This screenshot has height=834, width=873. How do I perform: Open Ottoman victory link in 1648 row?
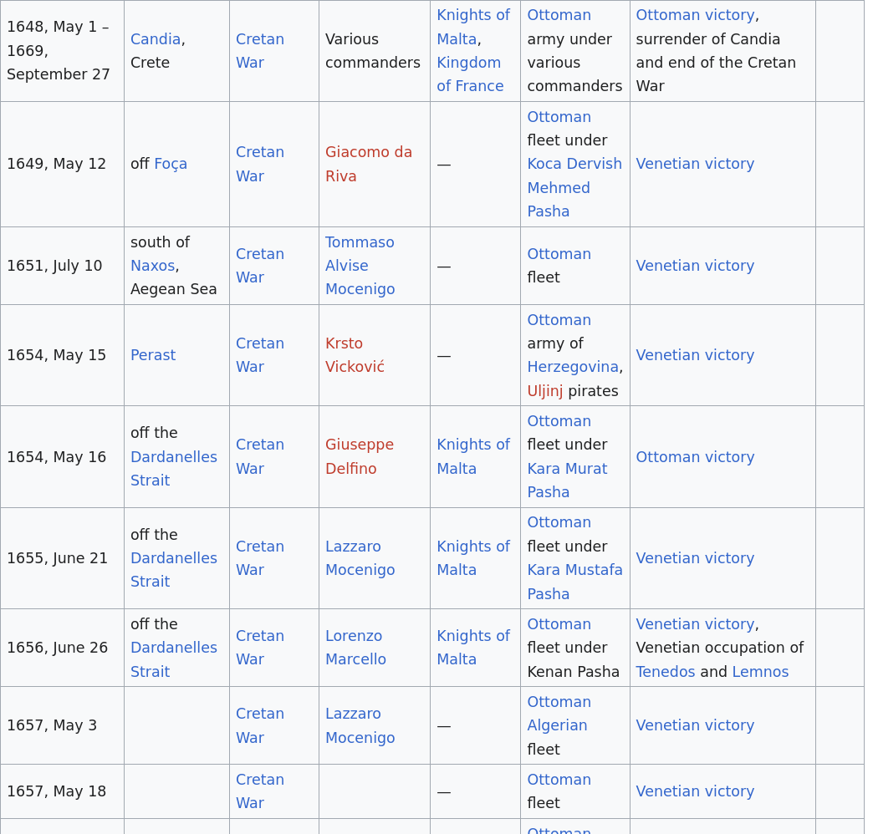click(x=695, y=15)
